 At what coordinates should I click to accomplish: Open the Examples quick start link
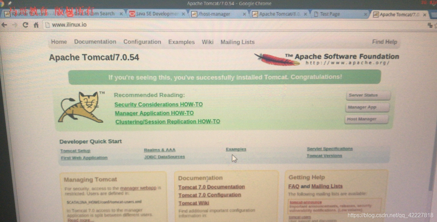(x=236, y=149)
